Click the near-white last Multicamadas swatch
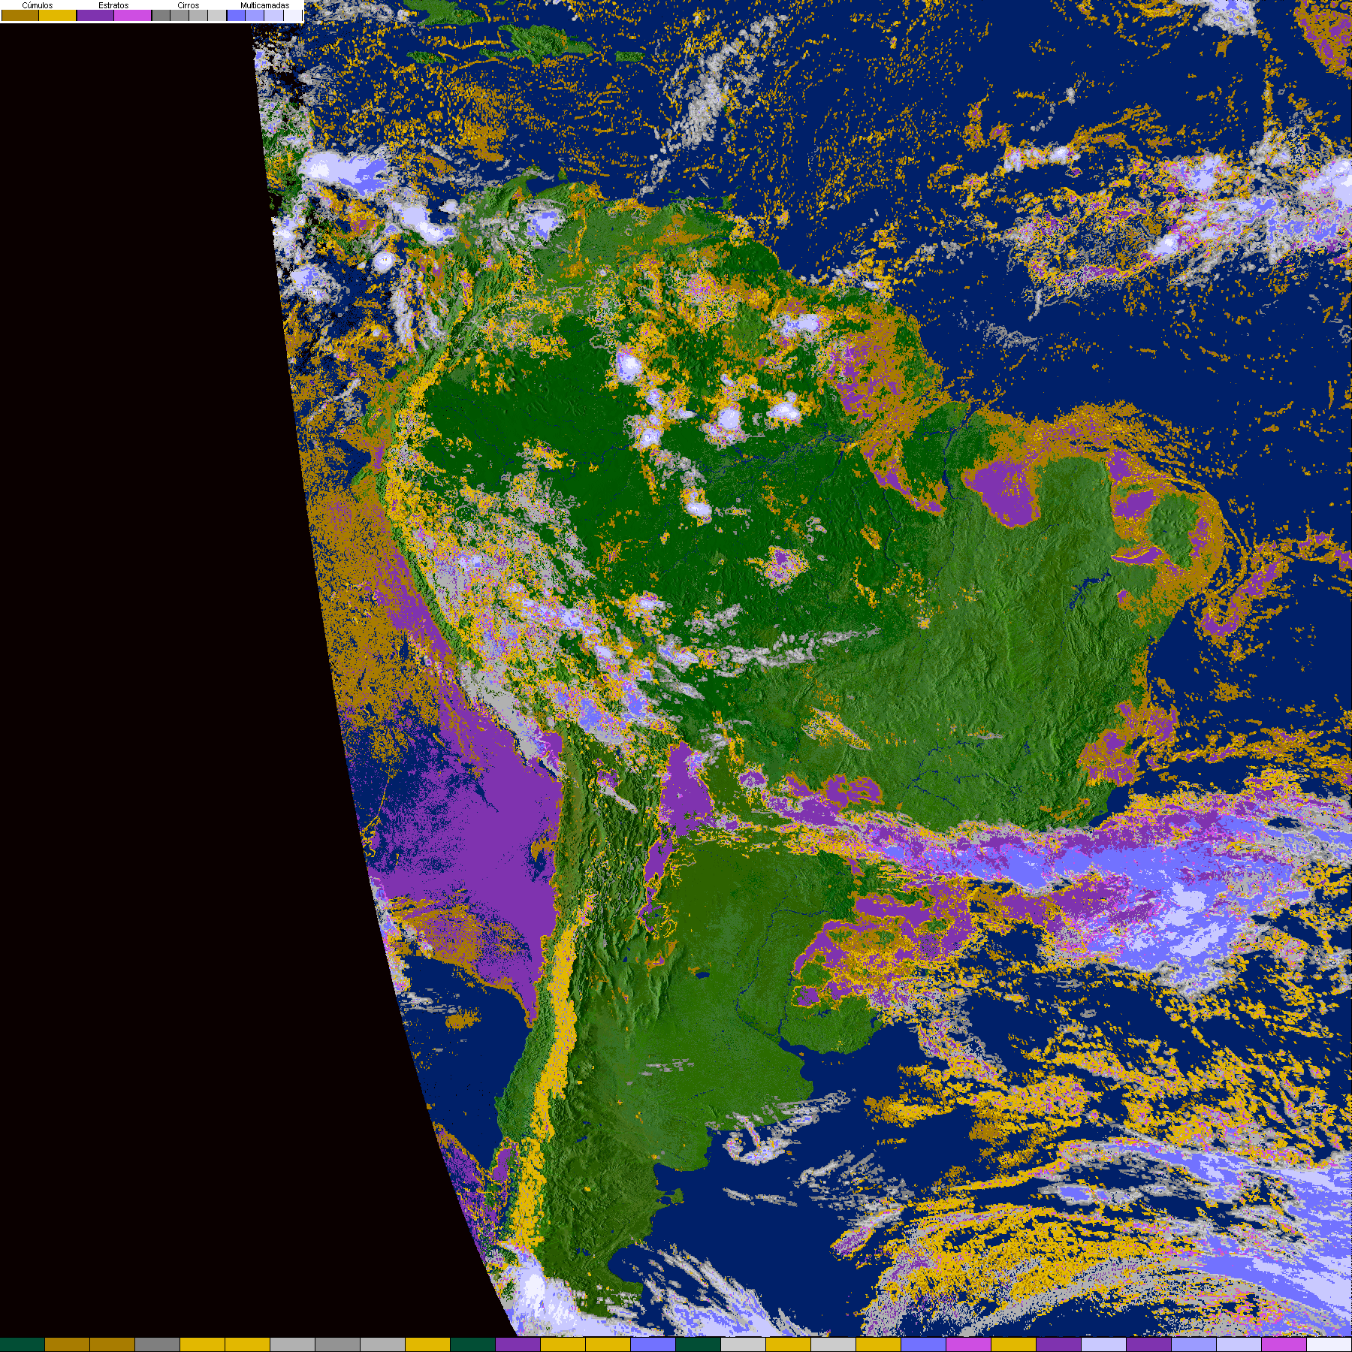Image resolution: width=1352 pixels, height=1352 pixels. point(292,16)
